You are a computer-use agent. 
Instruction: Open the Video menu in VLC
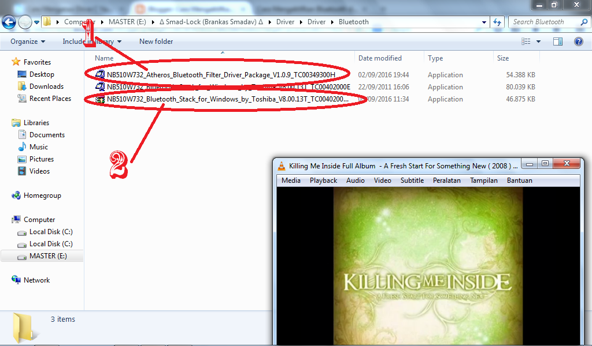(383, 180)
